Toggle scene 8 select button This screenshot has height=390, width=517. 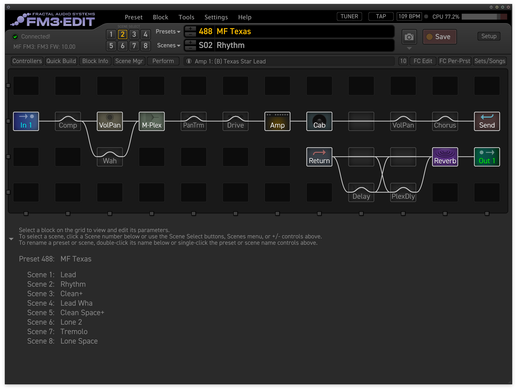146,46
